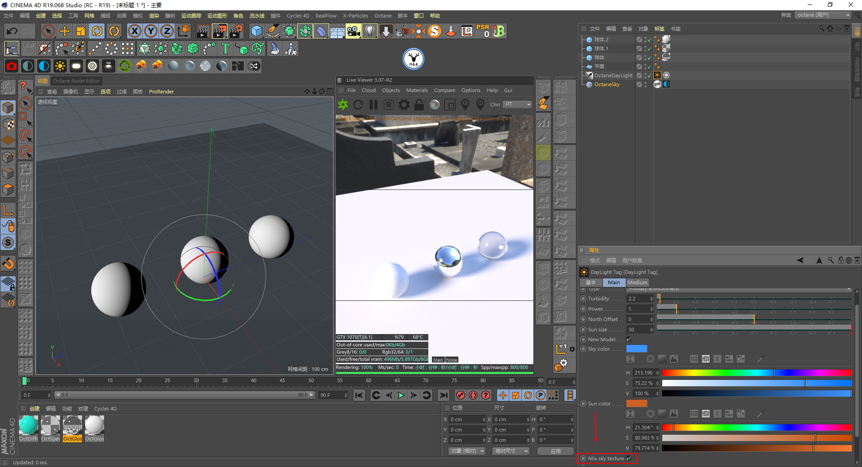
Task: Select the Move tool
Action: (x=65, y=31)
